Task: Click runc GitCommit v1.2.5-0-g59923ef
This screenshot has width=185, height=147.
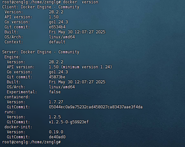Action: pyautogui.click(x=69, y=122)
